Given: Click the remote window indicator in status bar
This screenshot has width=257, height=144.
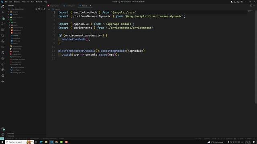Looking at the screenshot, I should (2, 139).
